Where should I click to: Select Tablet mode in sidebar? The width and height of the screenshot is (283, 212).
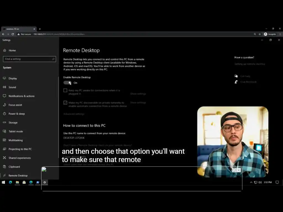tap(13, 131)
